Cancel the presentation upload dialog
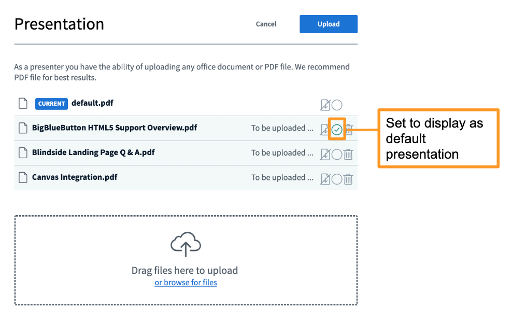The width and height of the screenshot is (512, 322). pyautogui.click(x=266, y=24)
